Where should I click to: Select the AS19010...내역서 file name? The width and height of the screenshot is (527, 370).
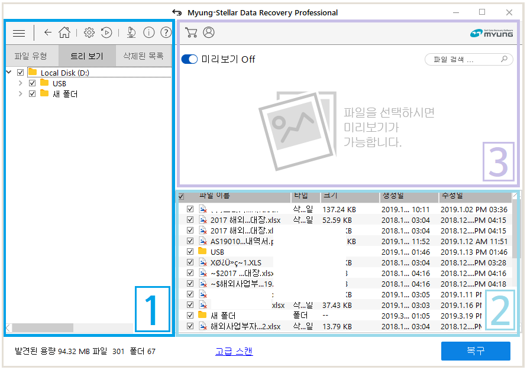coord(242,241)
